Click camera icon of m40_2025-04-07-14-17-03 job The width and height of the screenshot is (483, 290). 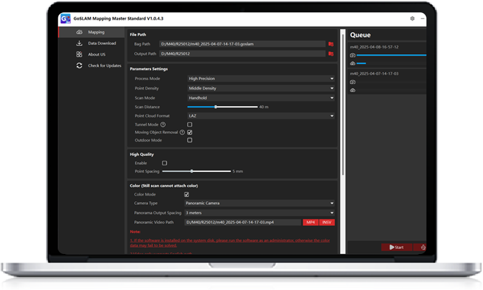(352, 82)
